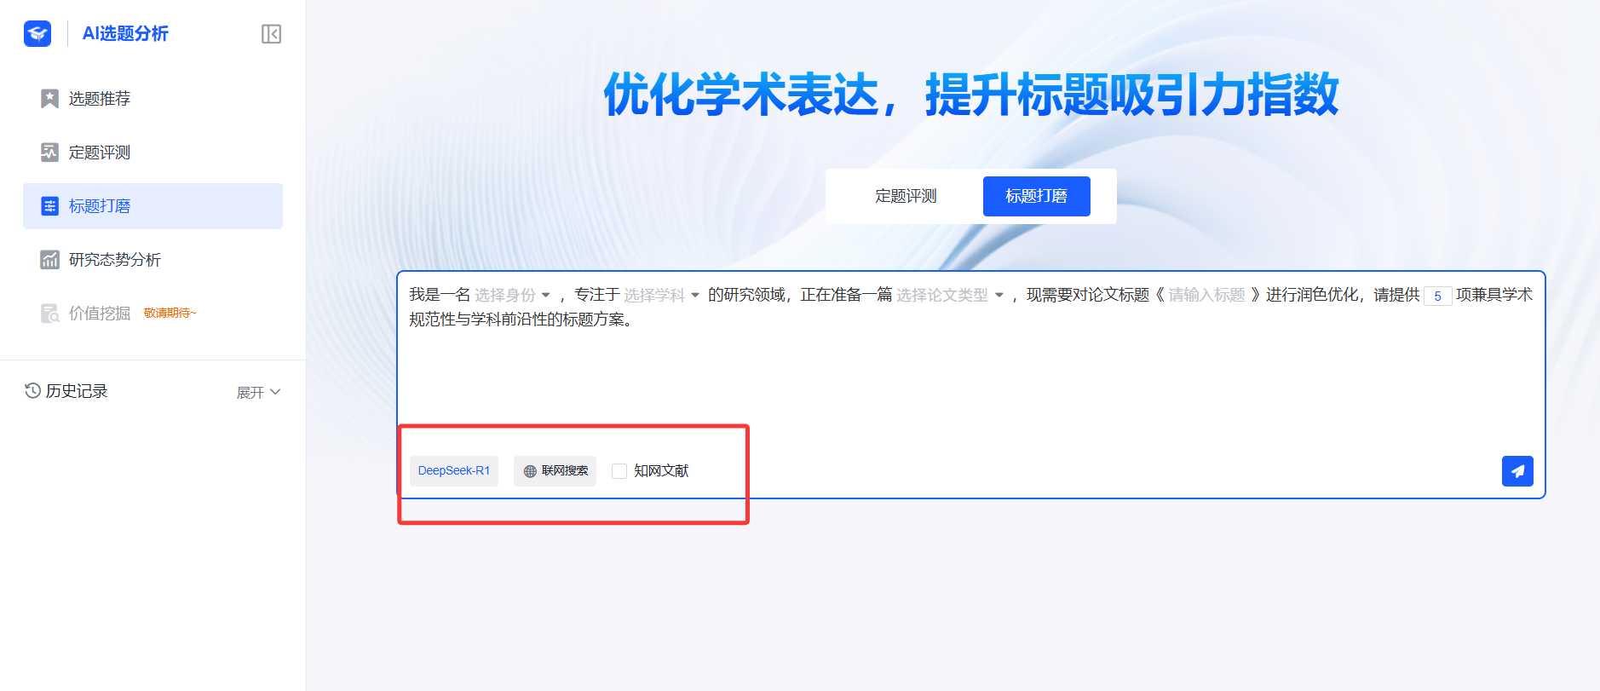This screenshot has width=1600, height=691.
Task: Expand history with the 展开 chevron
Action: click(x=274, y=392)
